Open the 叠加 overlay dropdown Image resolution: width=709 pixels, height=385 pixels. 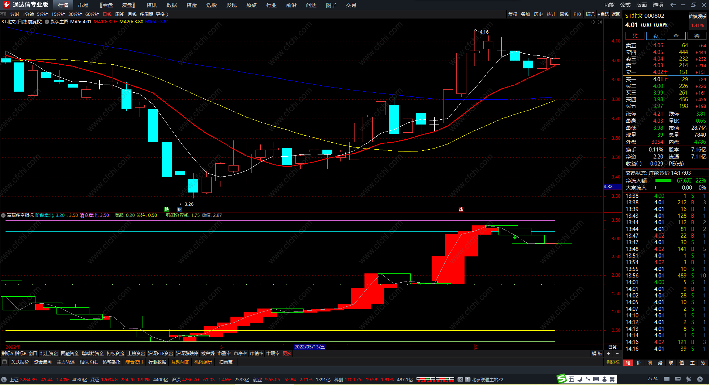tap(525, 14)
